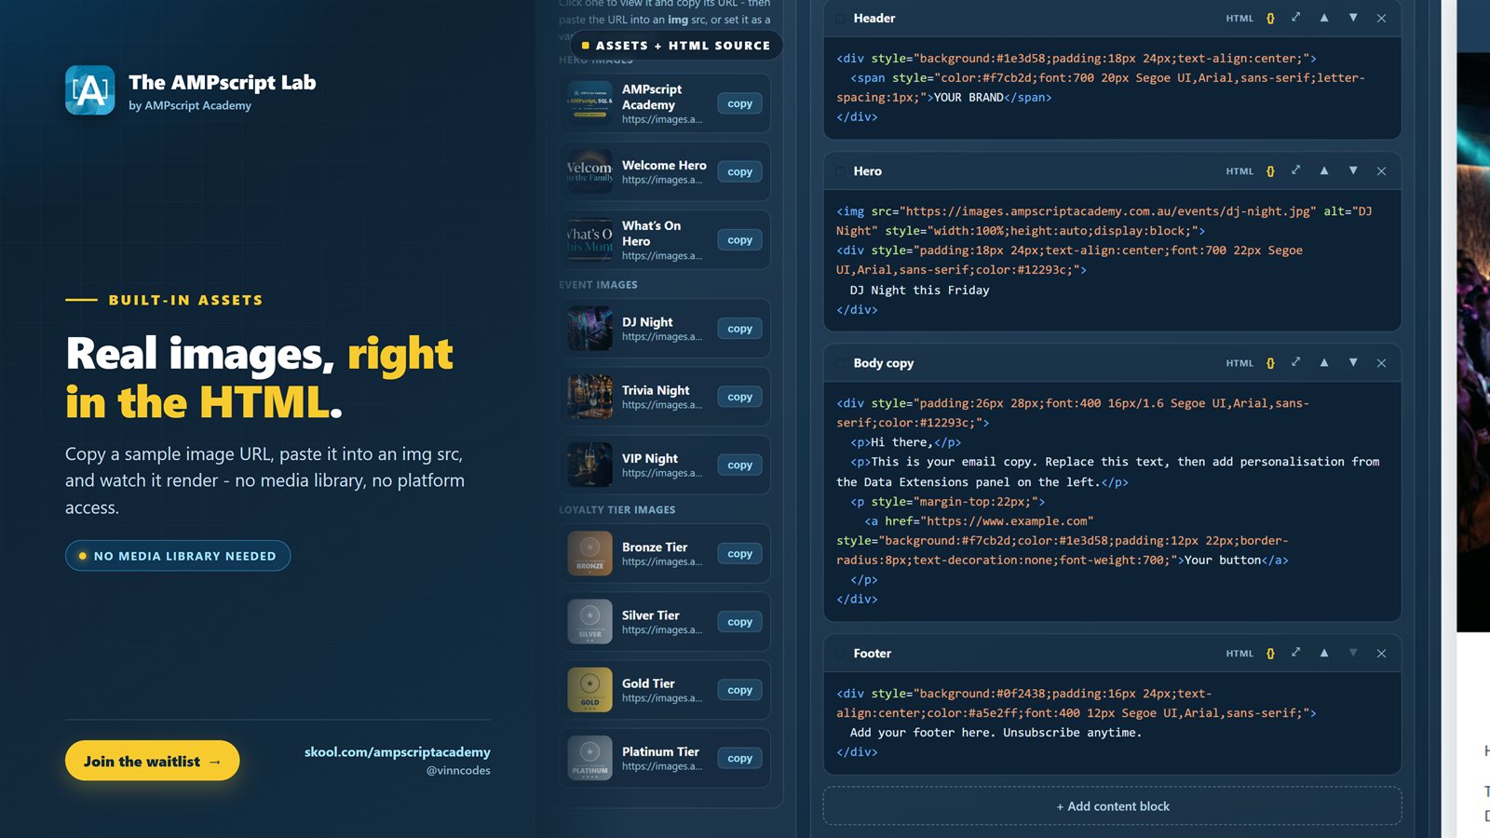Move the Body copy block up
Screen dimensions: 1490x838
tap(1324, 362)
